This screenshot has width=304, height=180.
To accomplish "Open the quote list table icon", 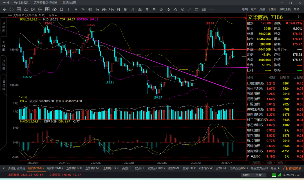I will point(19,10).
